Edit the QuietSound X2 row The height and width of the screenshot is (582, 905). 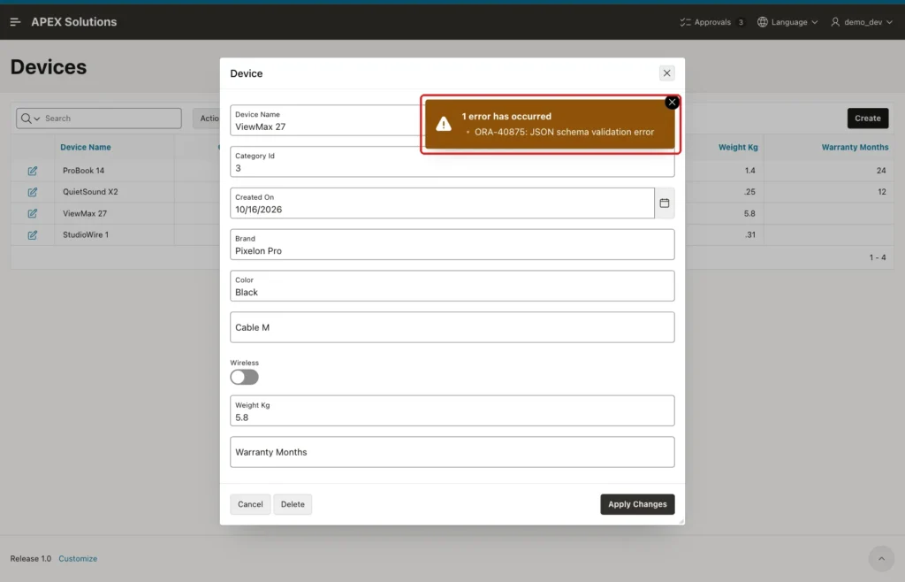[x=33, y=192]
